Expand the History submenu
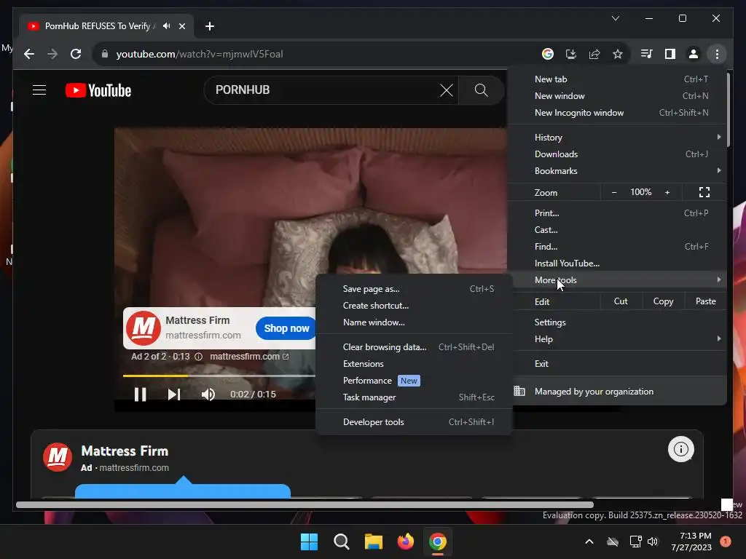This screenshot has width=746, height=559. pos(616,138)
